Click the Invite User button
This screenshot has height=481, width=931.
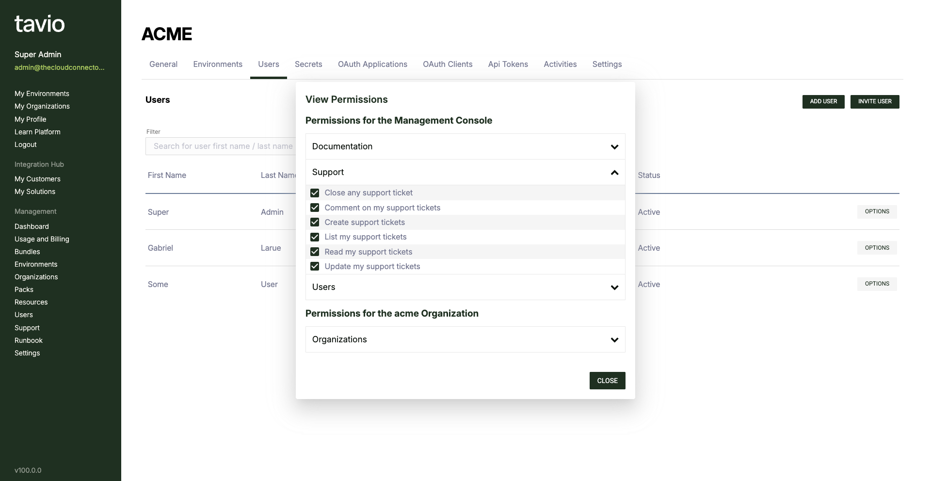click(874, 101)
